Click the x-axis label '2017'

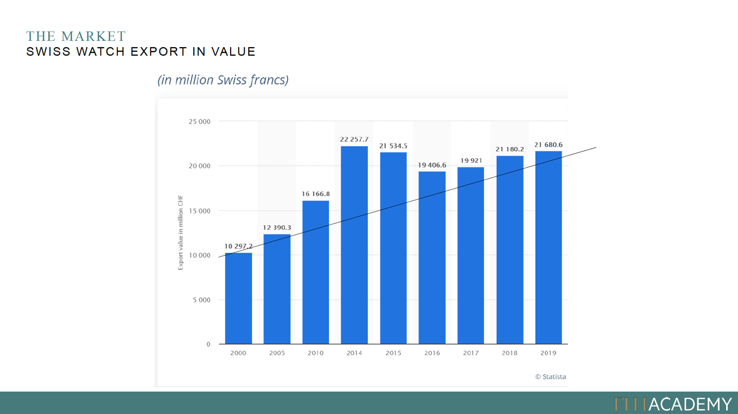tap(471, 353)
